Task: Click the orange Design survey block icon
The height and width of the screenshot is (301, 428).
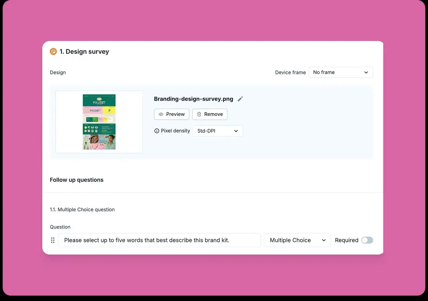Action: (53, 51)
